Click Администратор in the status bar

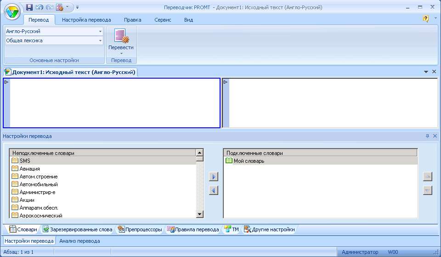360,252
